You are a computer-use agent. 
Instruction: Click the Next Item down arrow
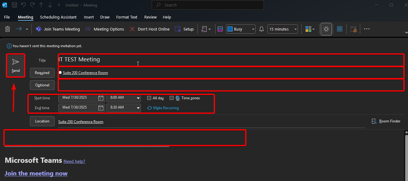point(50,5)
